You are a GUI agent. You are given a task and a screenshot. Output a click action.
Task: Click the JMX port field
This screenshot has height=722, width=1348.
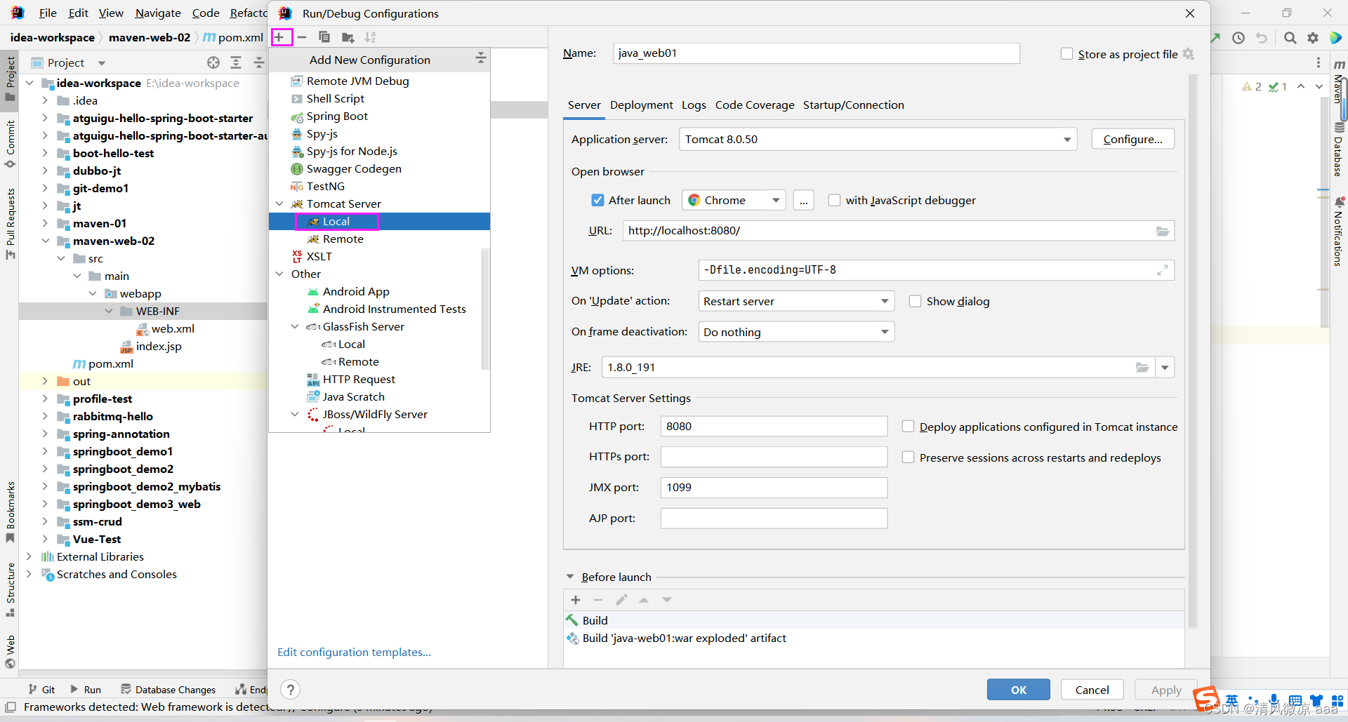tap(774, 488)
